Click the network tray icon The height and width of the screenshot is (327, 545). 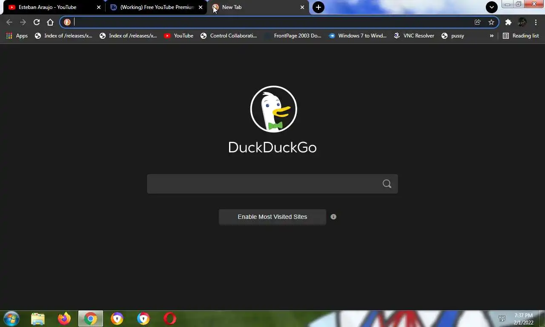[502, 318]
